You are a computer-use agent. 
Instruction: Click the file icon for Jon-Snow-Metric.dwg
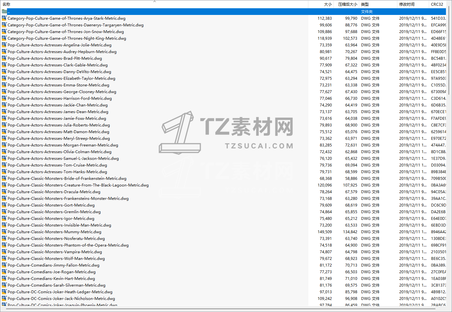pos(4,32)
